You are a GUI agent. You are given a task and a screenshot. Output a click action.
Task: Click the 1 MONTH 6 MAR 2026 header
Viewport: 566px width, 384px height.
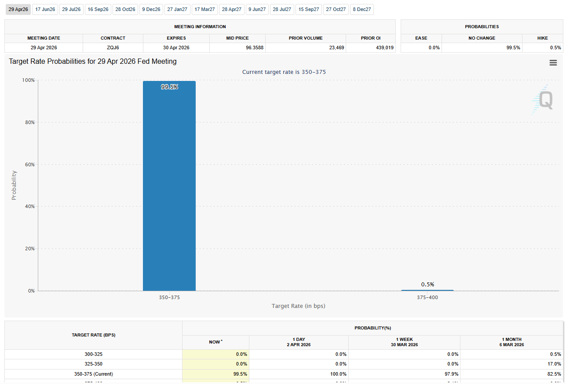click(511, 342)
